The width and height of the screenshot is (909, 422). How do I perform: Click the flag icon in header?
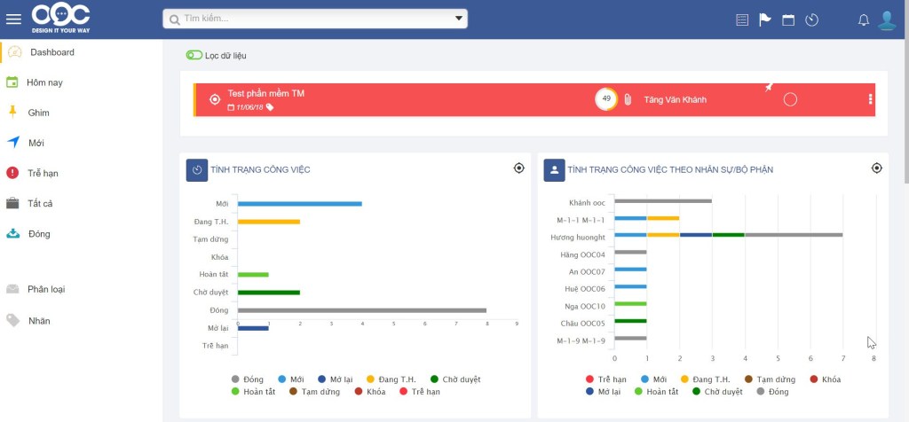coord(765,20)
